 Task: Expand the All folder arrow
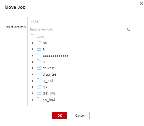coord(33,43)
